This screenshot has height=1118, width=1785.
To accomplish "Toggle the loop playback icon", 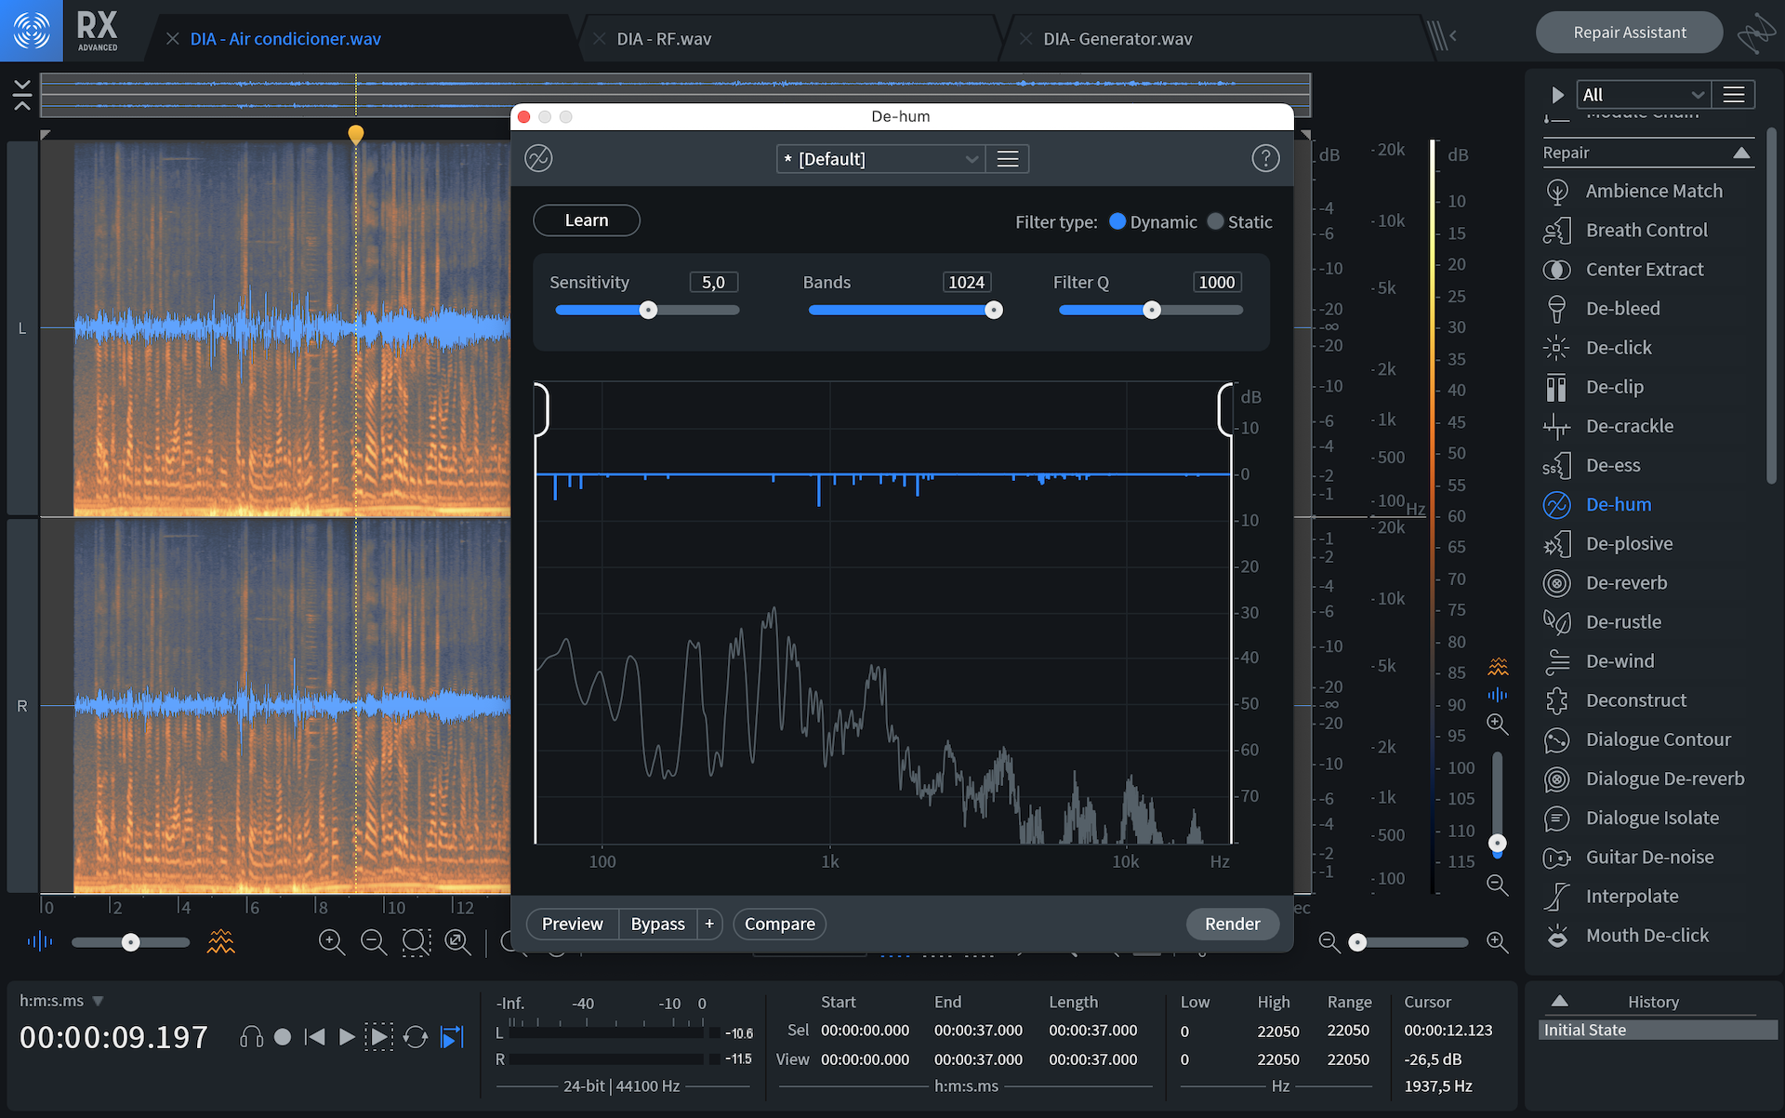I will pyautogui.click(x=416, y=1037).
